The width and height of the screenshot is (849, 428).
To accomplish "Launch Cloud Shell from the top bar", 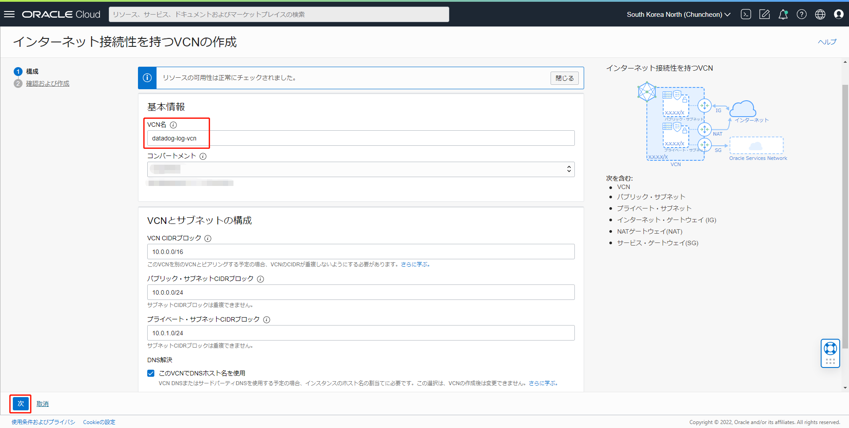I will tap(746, 14).
